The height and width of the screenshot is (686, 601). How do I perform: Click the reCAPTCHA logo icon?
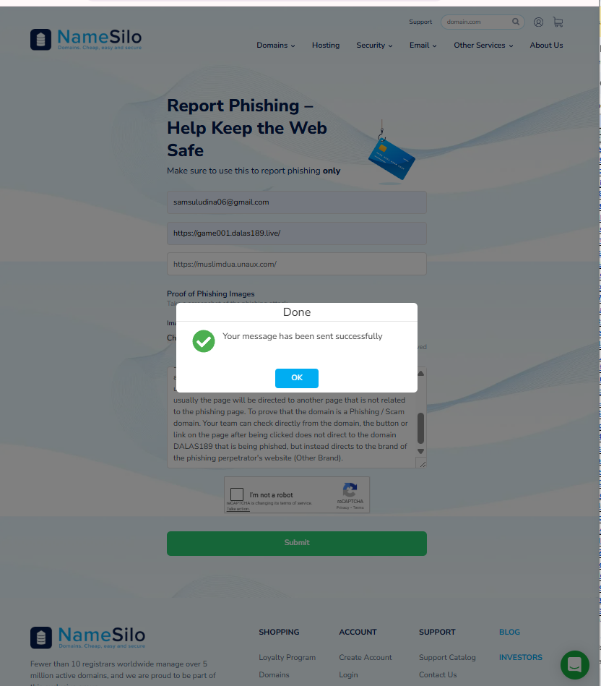(350, 490)
